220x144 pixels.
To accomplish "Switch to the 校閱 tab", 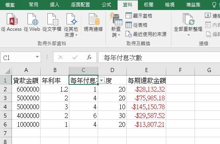I will pos(149,5).
